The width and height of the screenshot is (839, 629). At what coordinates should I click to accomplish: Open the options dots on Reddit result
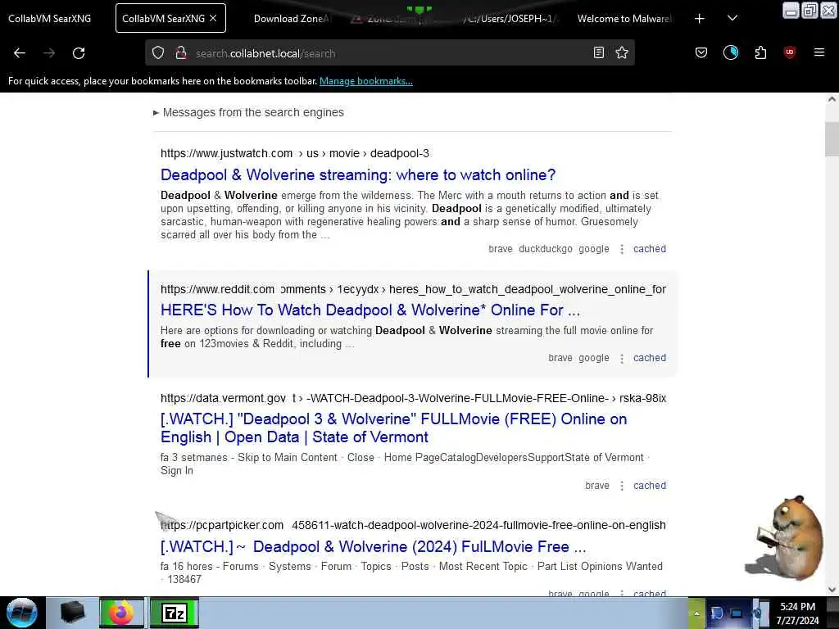[622, 359]
